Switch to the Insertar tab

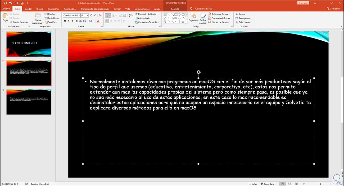[28, 9]
